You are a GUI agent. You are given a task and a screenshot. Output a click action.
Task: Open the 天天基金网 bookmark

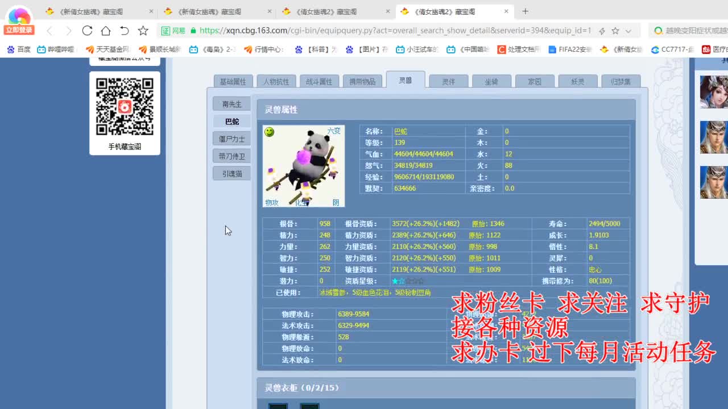pos(108,49)
